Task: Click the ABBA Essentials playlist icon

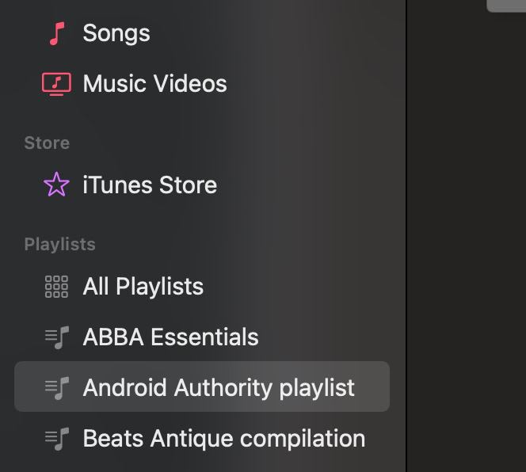Action: [56, 337]
